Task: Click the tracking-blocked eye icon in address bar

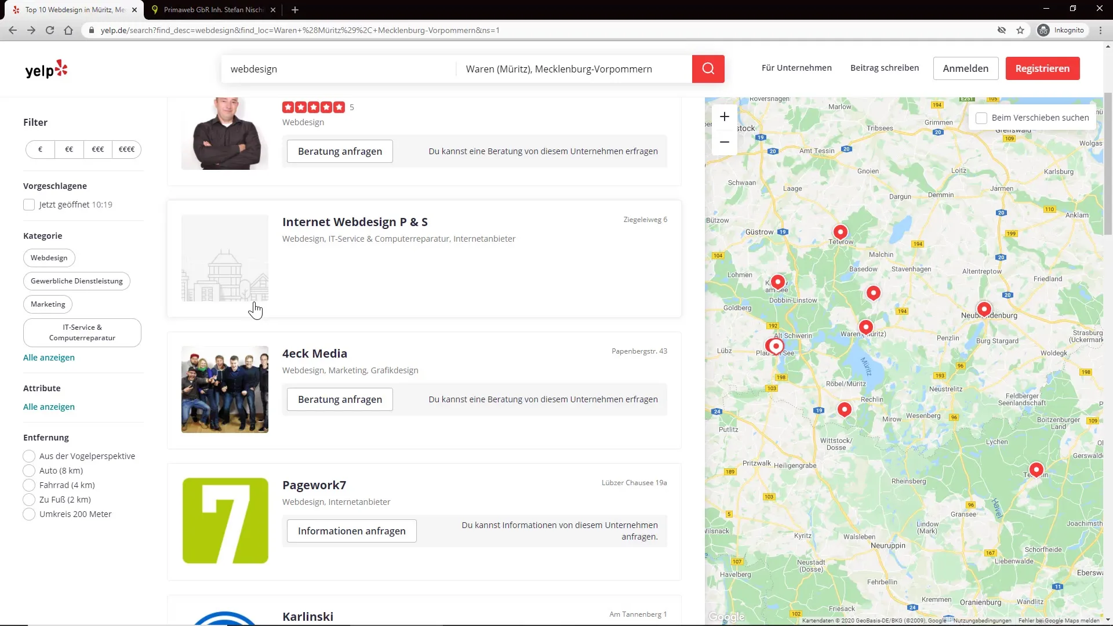Action: click(x=1002, y=30)
